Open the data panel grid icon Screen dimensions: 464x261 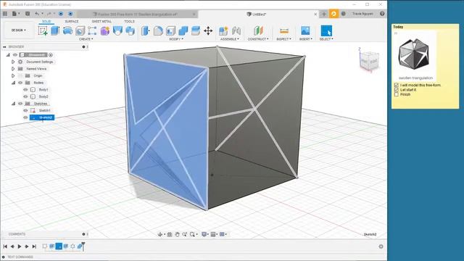click(5, 14)
